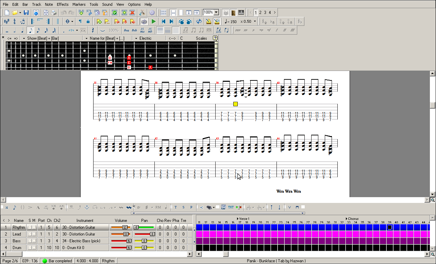Open the key signature icon

(x=6, y=21)
